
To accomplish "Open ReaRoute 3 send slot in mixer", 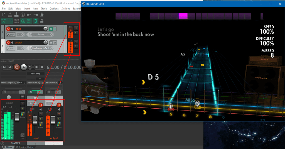I will click(x=54, y=83).
